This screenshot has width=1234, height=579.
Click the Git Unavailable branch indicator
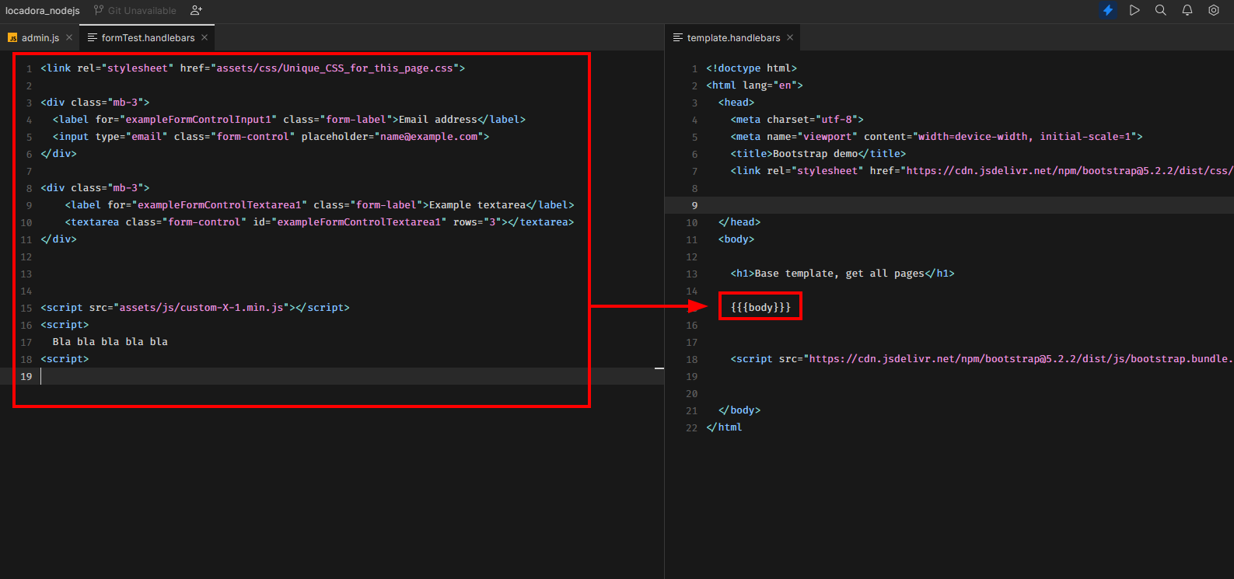pyautogui.click(x=135, y=11)
